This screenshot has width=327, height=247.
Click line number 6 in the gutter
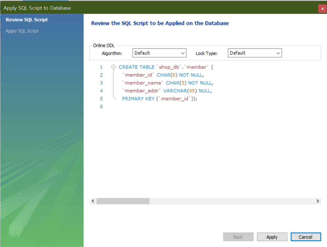101,106
